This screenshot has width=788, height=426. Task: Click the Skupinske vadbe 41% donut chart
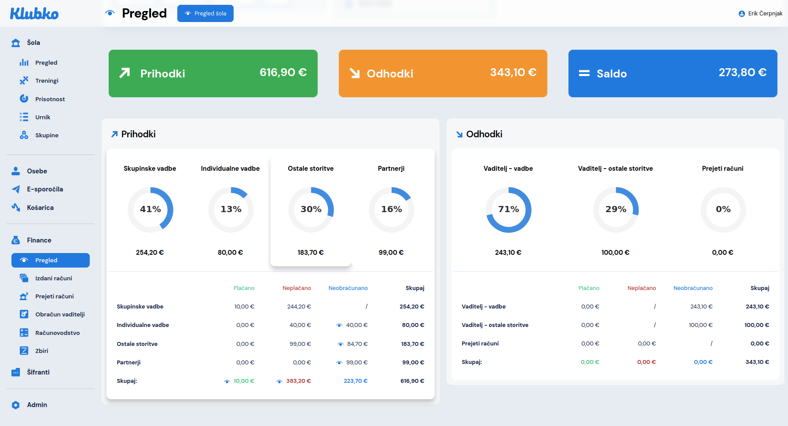coord(150,209)
